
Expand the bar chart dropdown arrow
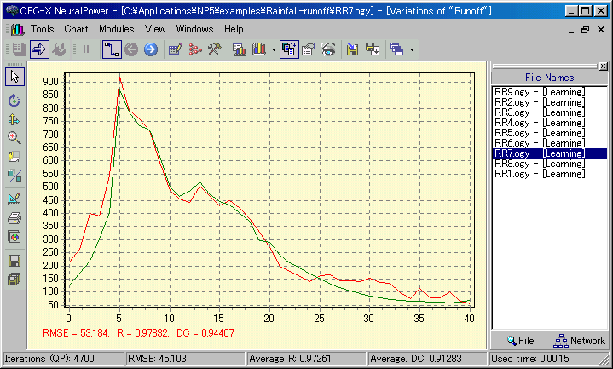click(x=274, y=49)
